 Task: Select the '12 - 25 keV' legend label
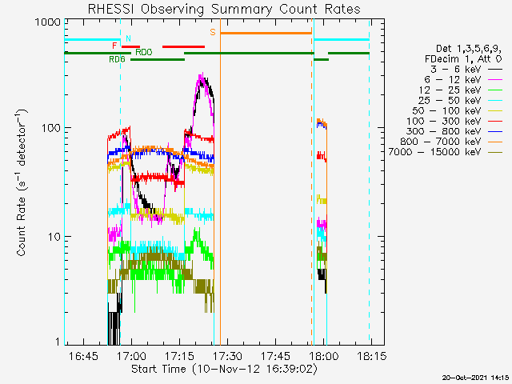click(450, 90)
